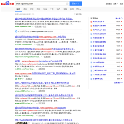Open the first result titled 重庆申欧通讯科技有限公司
This screenshot has height=124, width=124.
(44, 19)
